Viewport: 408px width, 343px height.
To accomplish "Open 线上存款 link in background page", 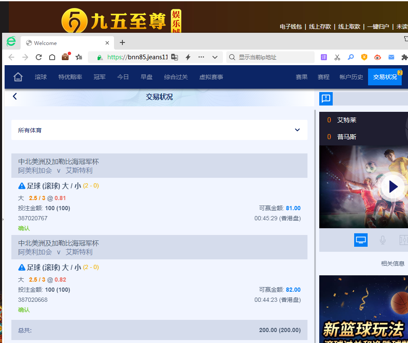I will coord(320,26).
